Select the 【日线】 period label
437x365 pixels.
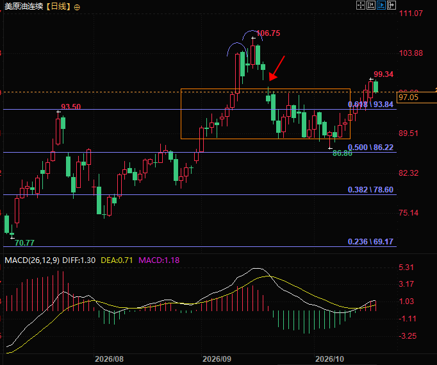coord(58,6)
